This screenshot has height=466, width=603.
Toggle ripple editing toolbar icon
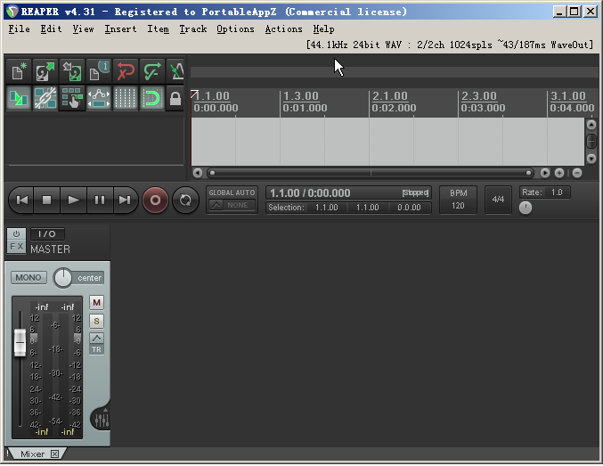point(72,99)
